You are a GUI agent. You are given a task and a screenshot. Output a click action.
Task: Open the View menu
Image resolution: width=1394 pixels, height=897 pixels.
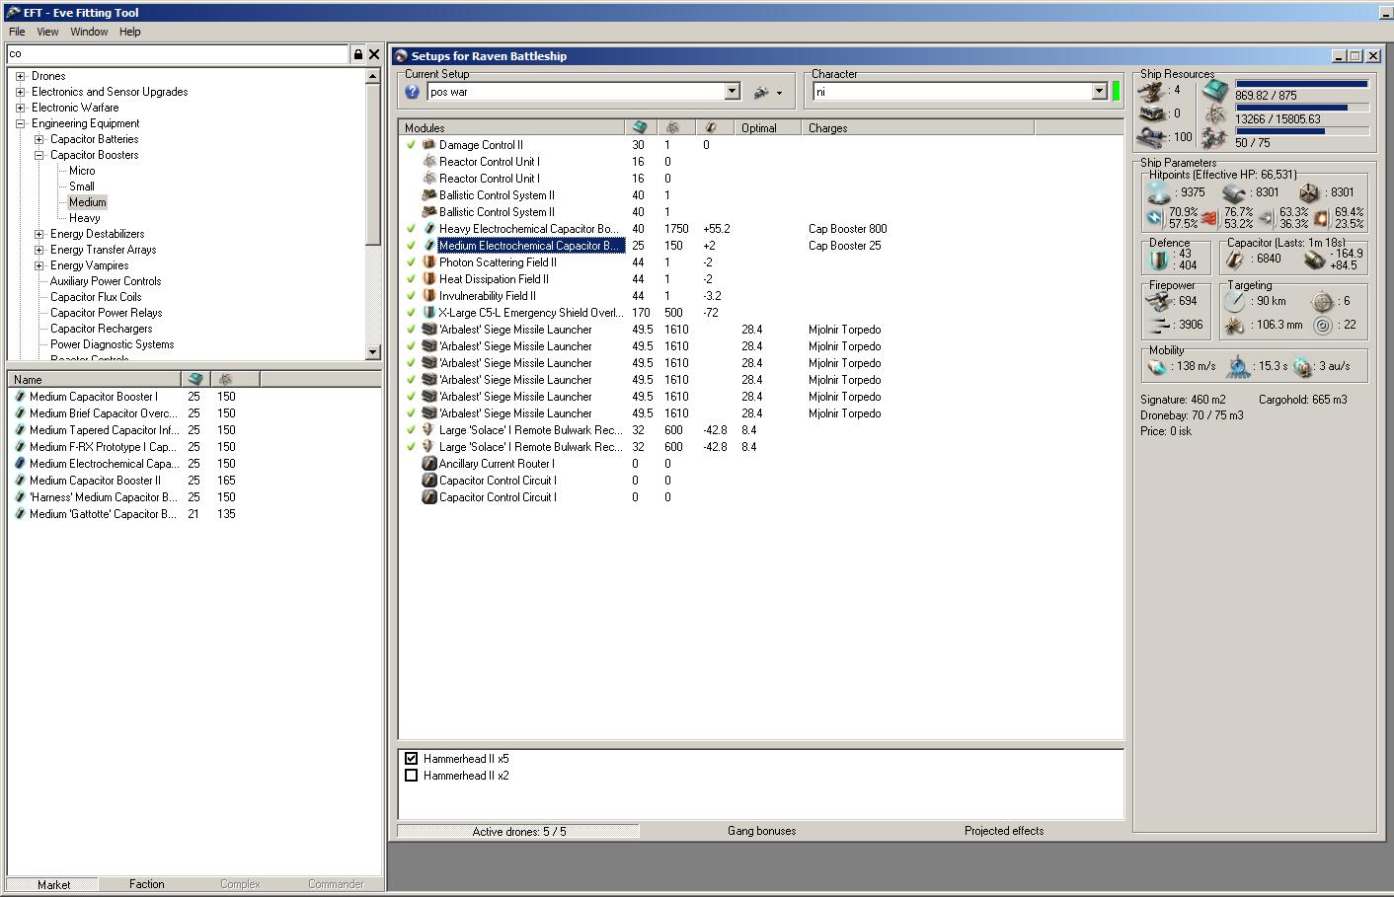[x=47, y=32]
